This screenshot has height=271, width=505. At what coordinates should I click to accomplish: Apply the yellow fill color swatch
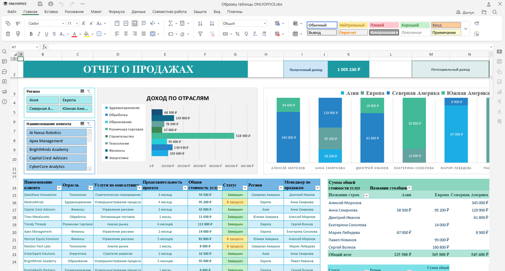point(86,34)
